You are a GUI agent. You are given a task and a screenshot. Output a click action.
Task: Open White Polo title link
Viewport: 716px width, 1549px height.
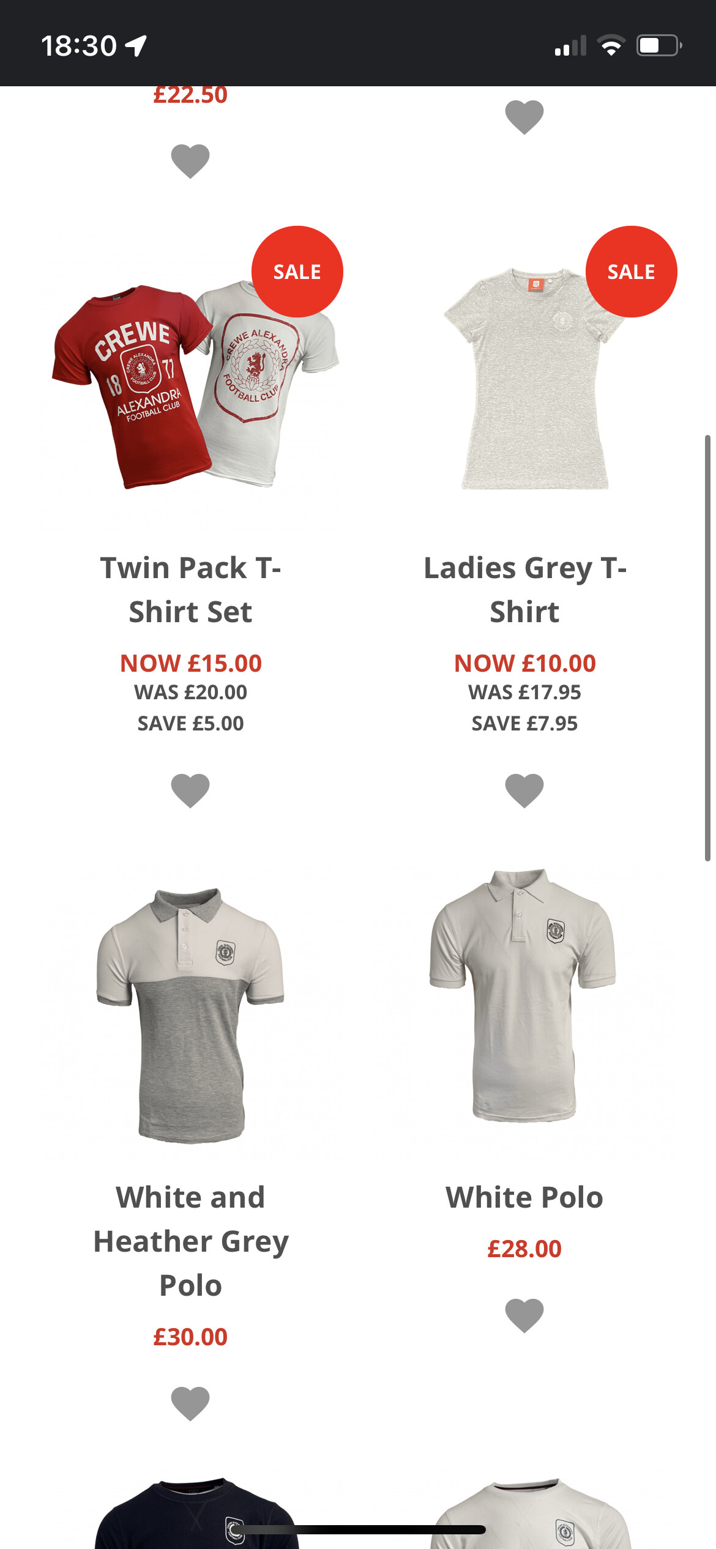(524, 1197)
